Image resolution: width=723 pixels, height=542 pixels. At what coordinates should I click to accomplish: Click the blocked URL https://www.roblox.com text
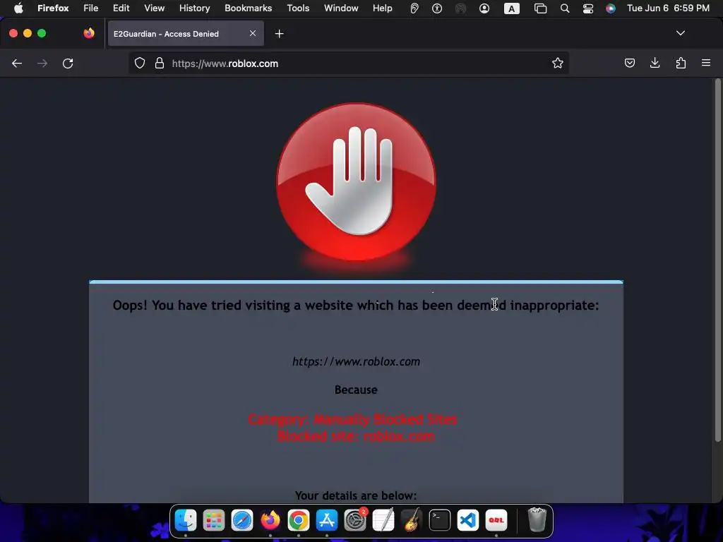356,361
